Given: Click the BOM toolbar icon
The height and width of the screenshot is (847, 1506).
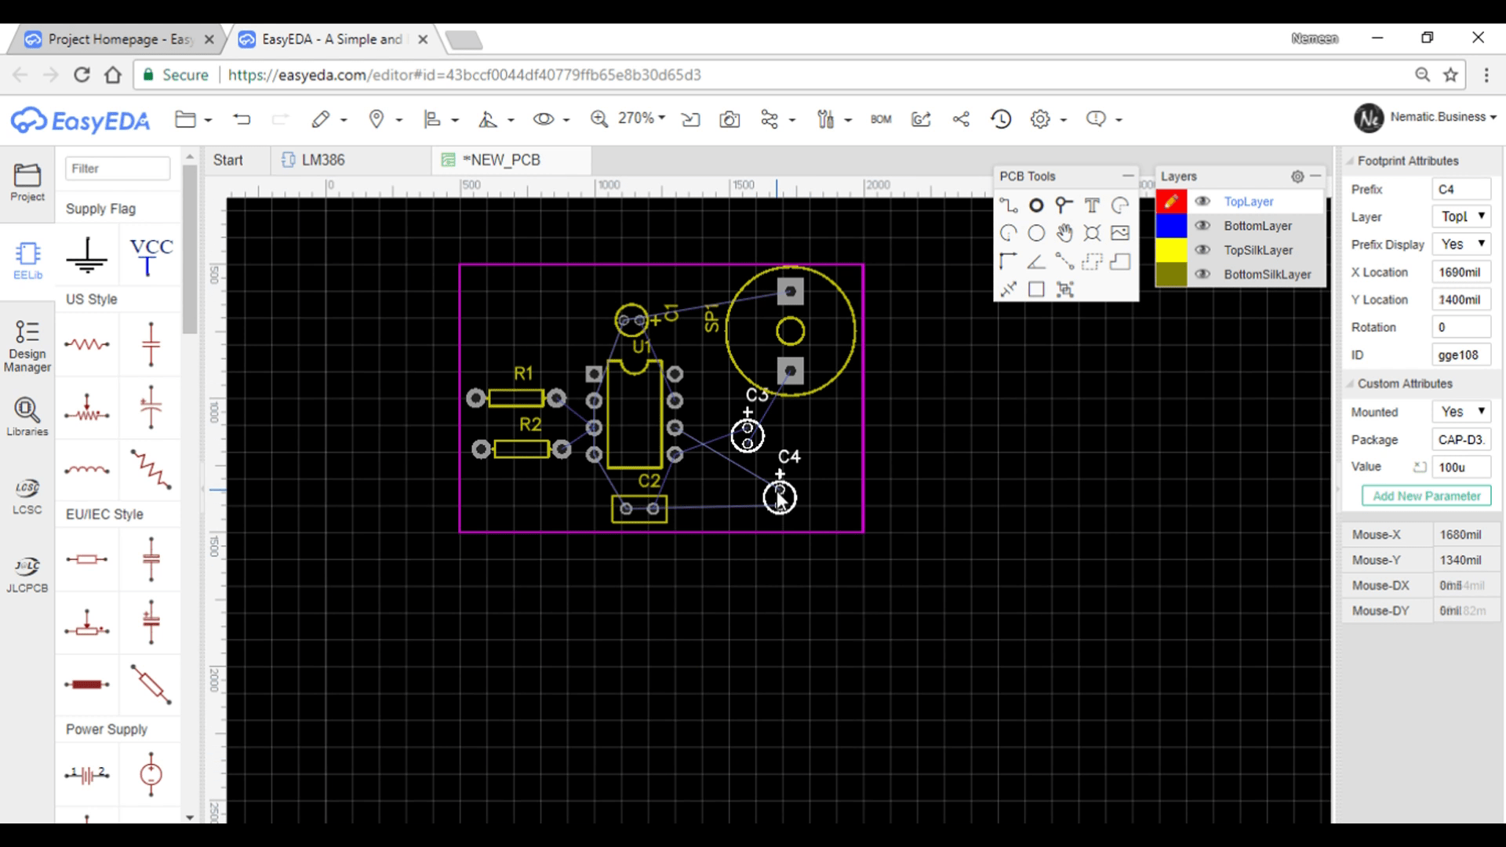Looking at the screenshot, I should tap(881, 119).
